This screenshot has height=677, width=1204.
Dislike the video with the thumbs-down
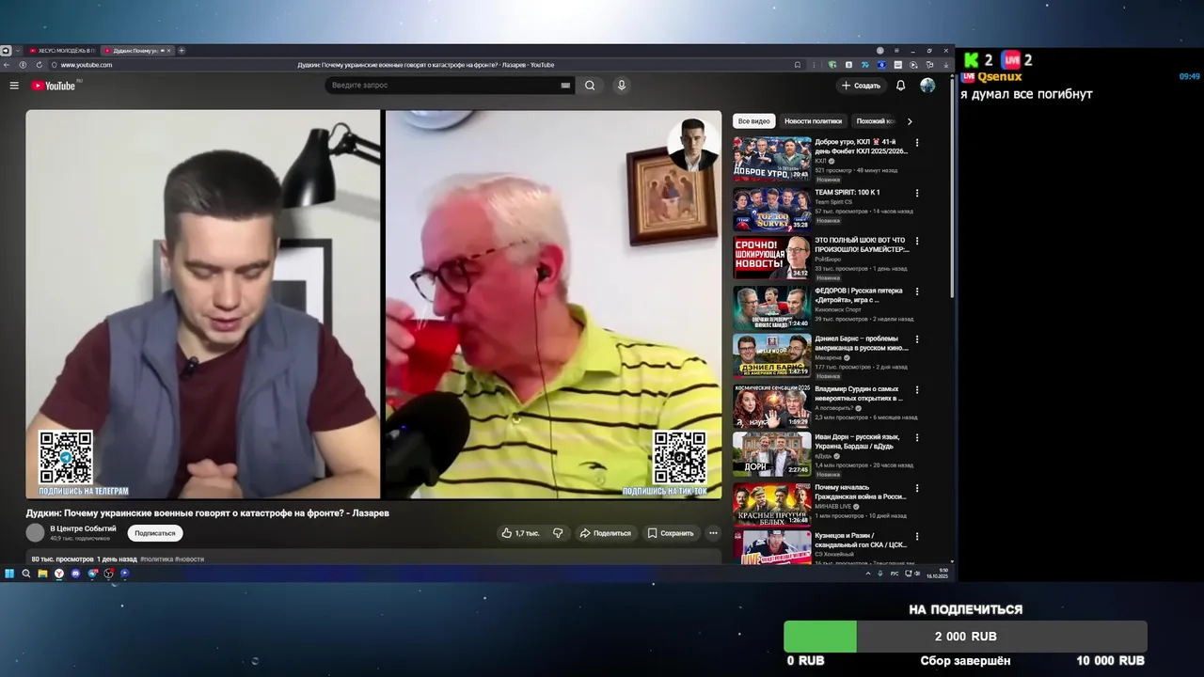558,533
